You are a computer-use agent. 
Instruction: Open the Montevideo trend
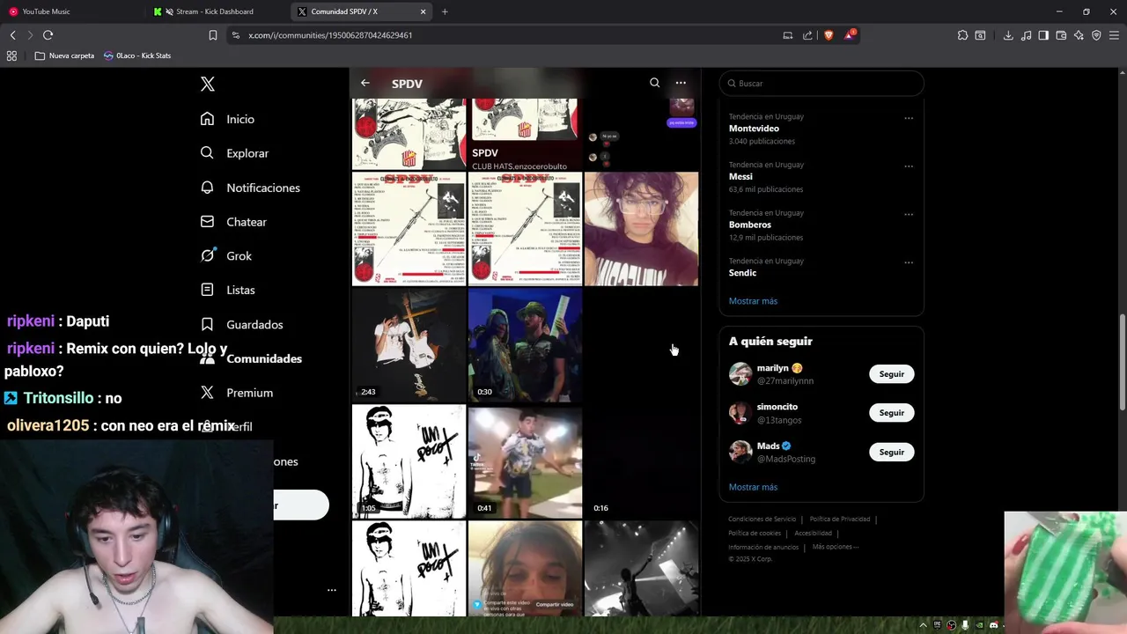[754, 129]
